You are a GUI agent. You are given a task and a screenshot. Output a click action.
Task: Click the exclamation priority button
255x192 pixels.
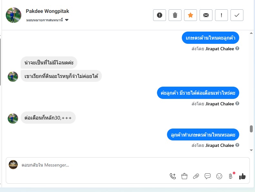pos(221,15)
